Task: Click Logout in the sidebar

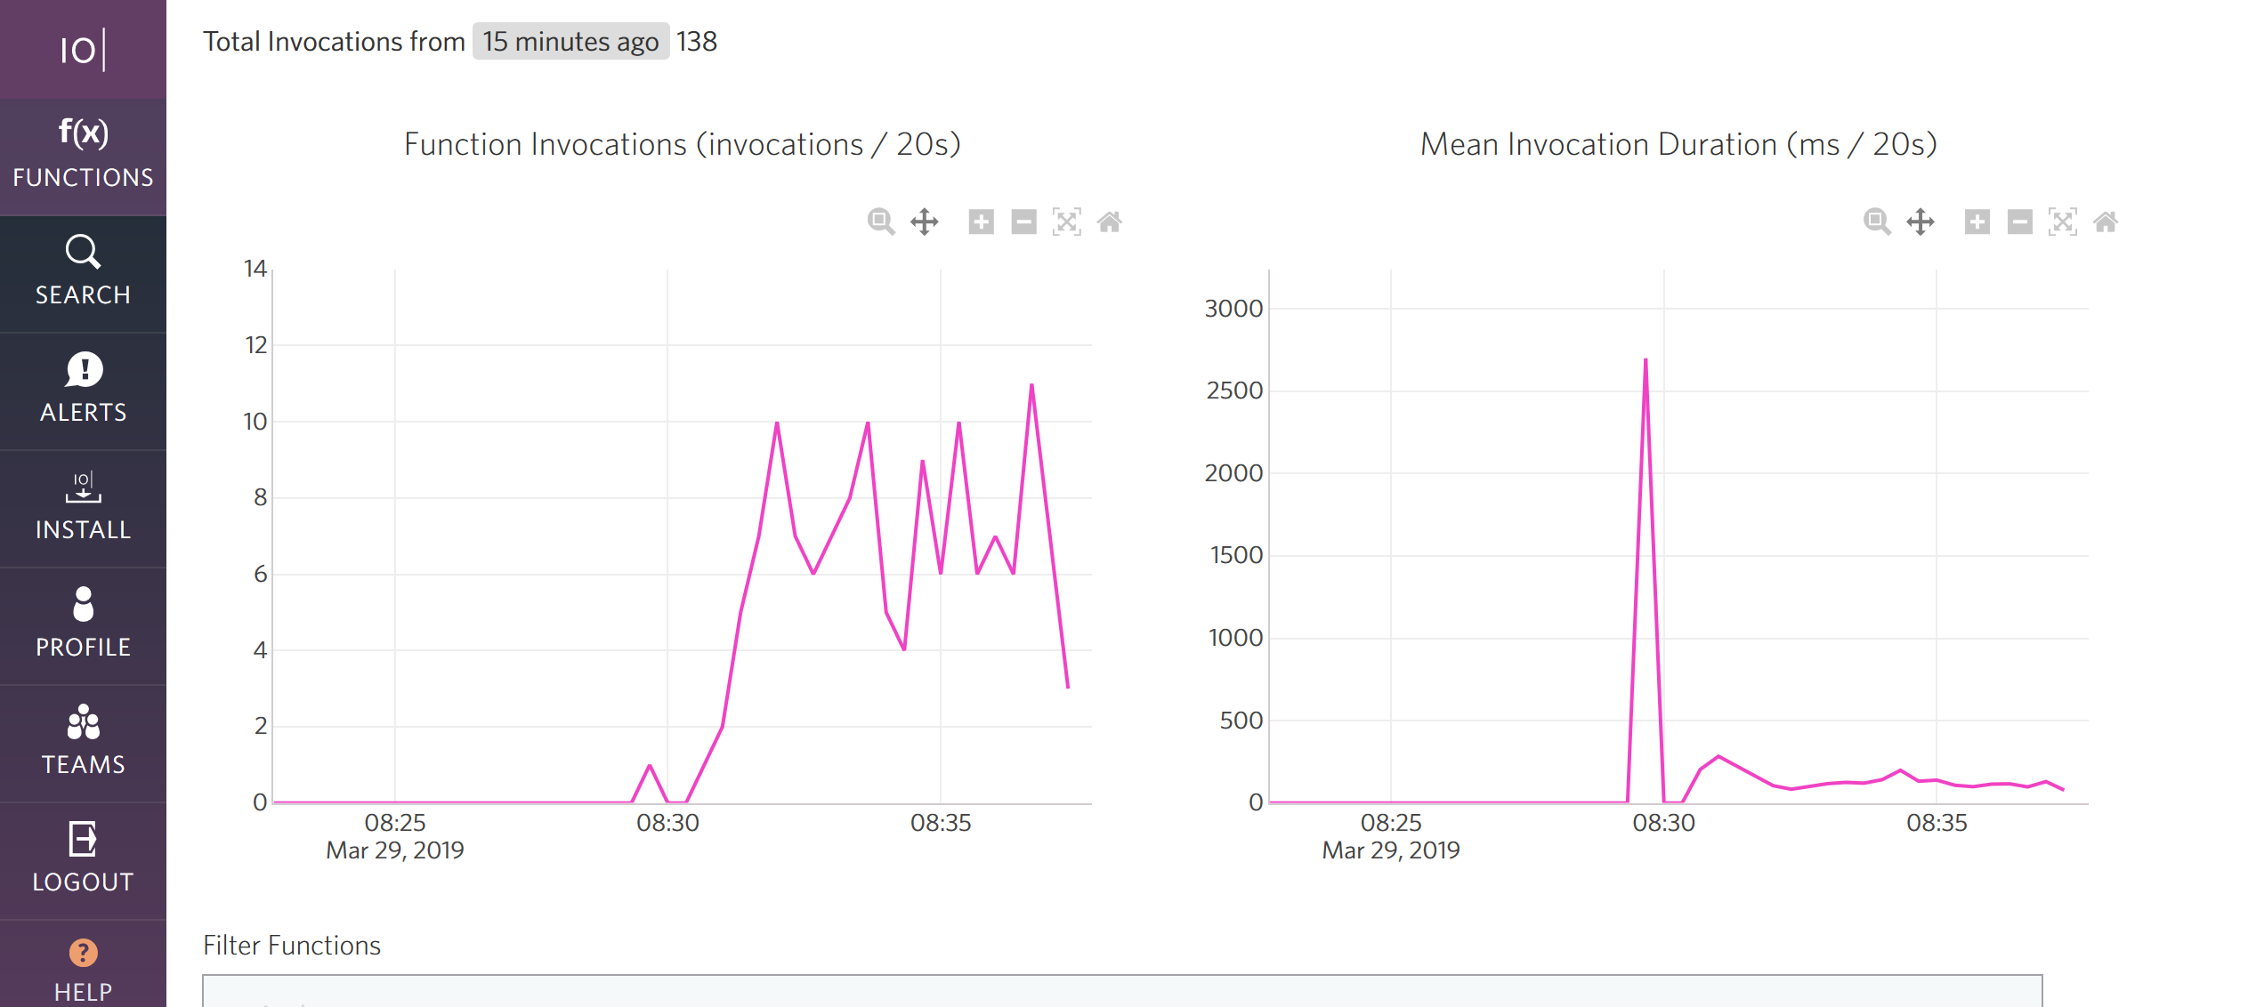Action: [83, 861]
